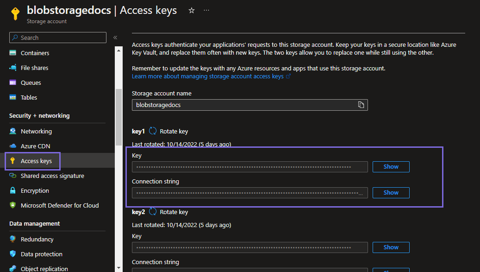Click the Encryption lock icon
The image size is (480, 272).
(12, 190)
